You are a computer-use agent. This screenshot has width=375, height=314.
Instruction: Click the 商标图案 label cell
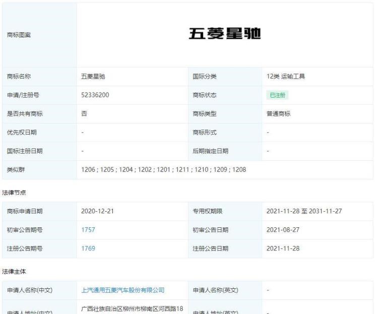coord(39,35)
